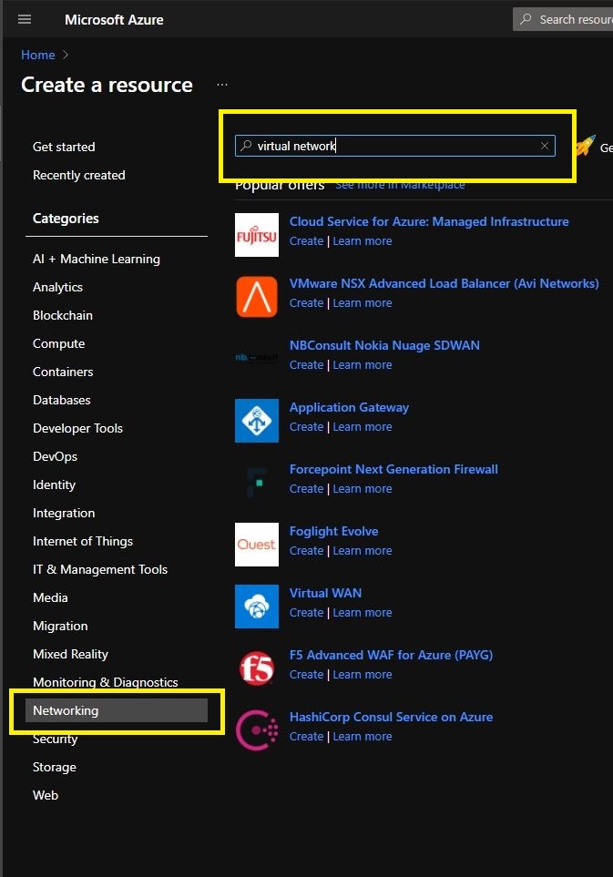Open VMware NSX Advanced Load Balancer title
The width and height of the screenshot is (613, 877).
point(444,283)
